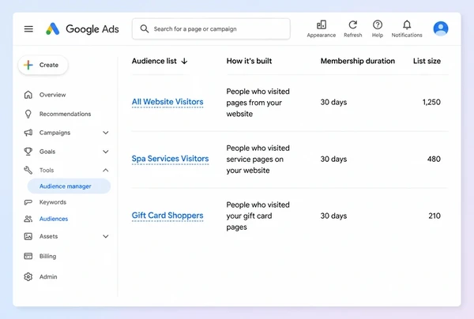Open the Help icon
This screenshot has height=319, width=474.
pos(378,24)
